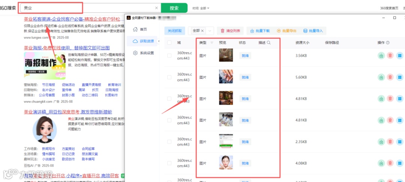Click the blue grid icon for 5.60KB row
The image size is (405, 182).
click(x=400, y=77)
